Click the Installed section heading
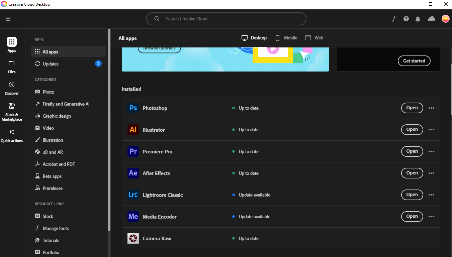Image resolution: width=452 pixels, height=257 pixels. (x=131, y=89)
